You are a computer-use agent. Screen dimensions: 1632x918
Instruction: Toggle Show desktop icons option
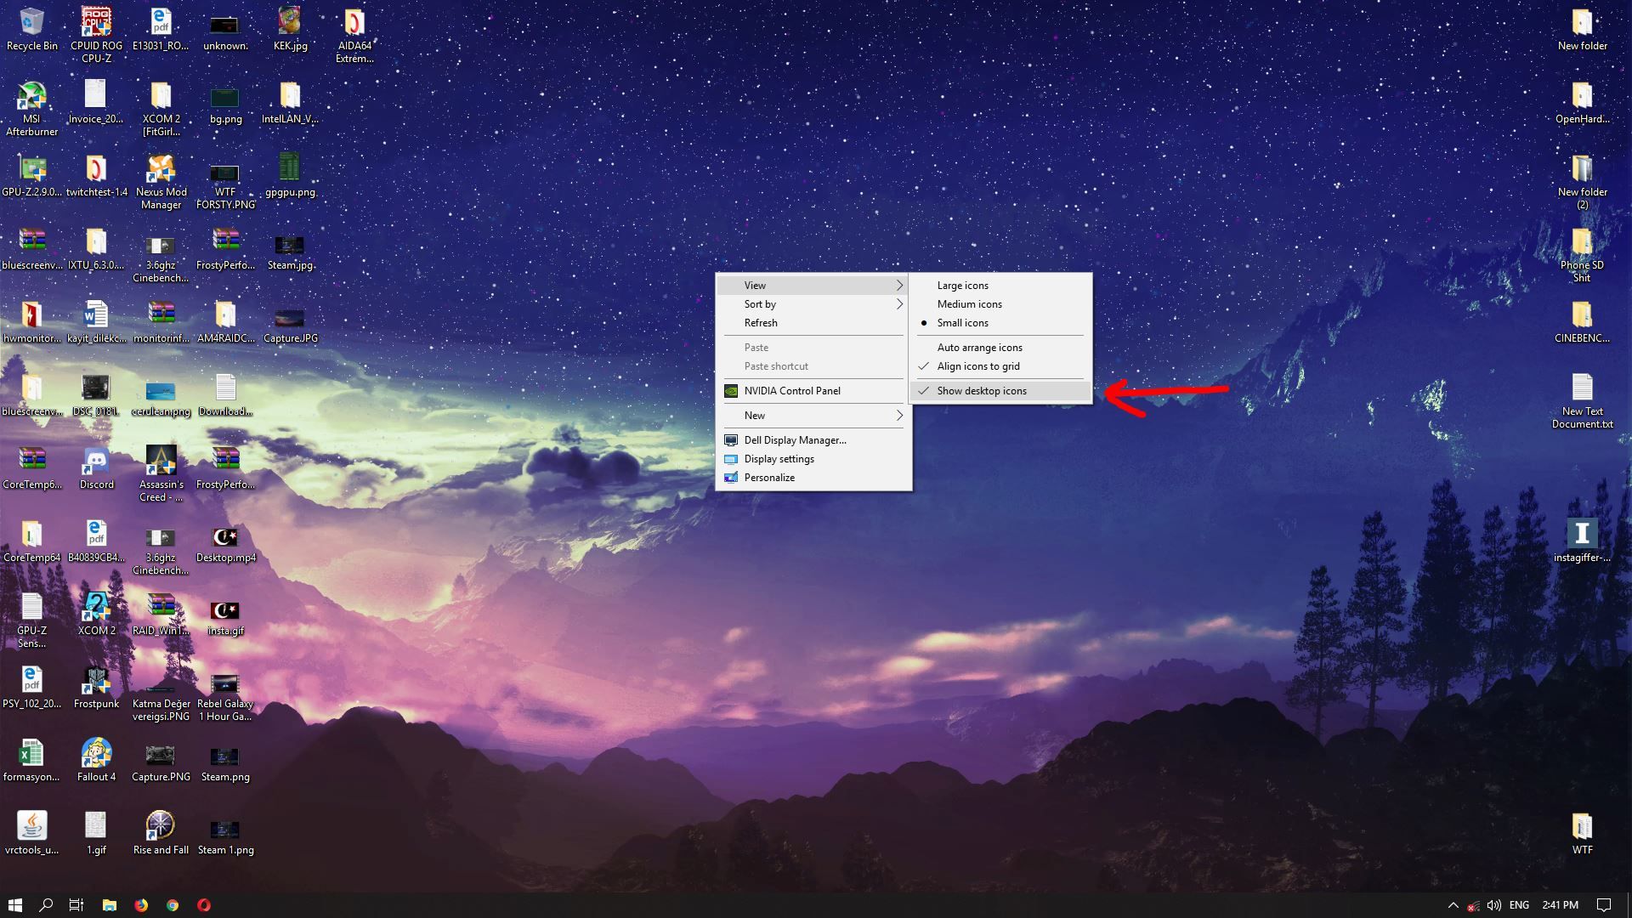click(982, 391)
